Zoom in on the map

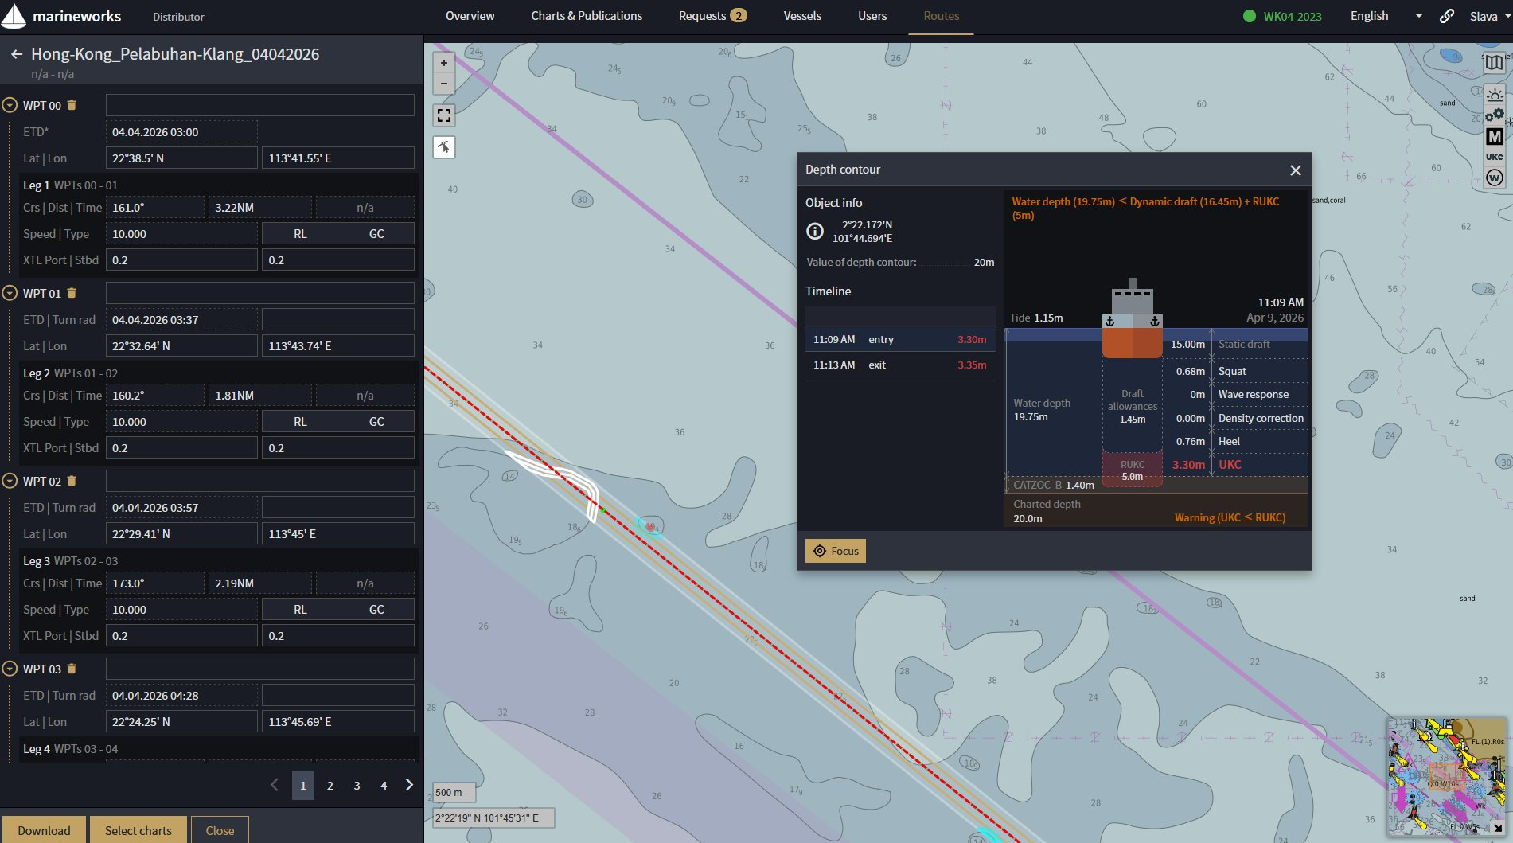click(x=444, y=63)
